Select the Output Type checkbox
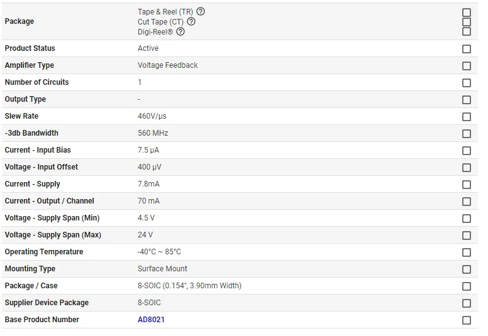488x336 pixels. coord(467,100)
